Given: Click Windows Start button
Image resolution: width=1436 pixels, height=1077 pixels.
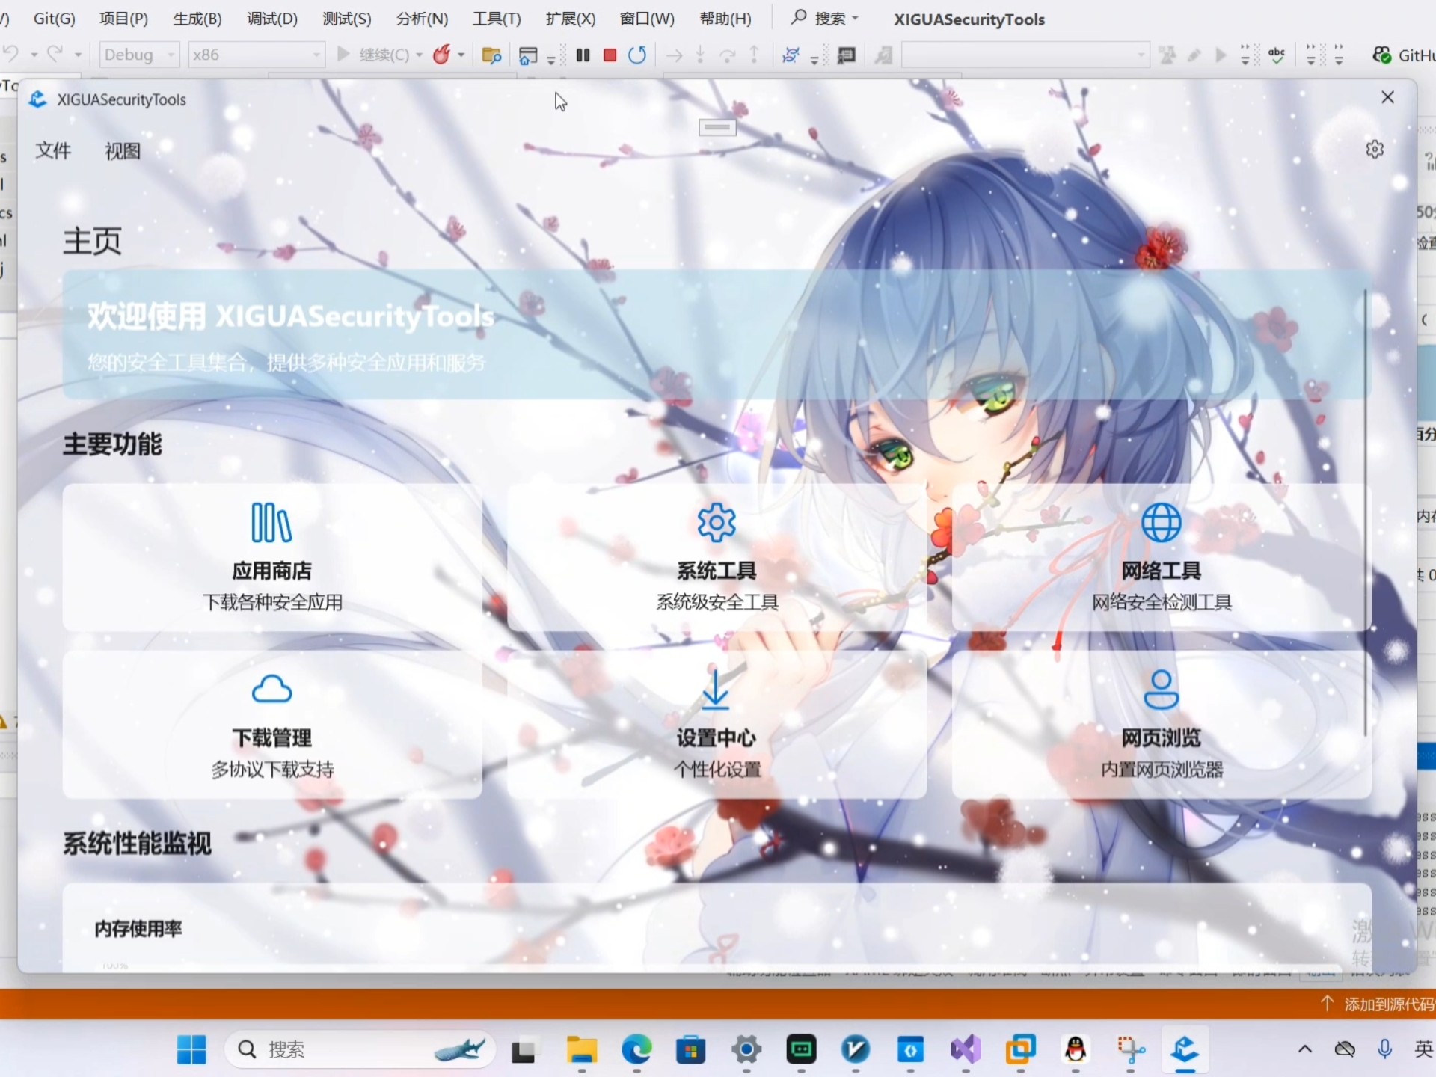Looking at the screenshot, I should pyautogui.click(x=191, y=1049).
